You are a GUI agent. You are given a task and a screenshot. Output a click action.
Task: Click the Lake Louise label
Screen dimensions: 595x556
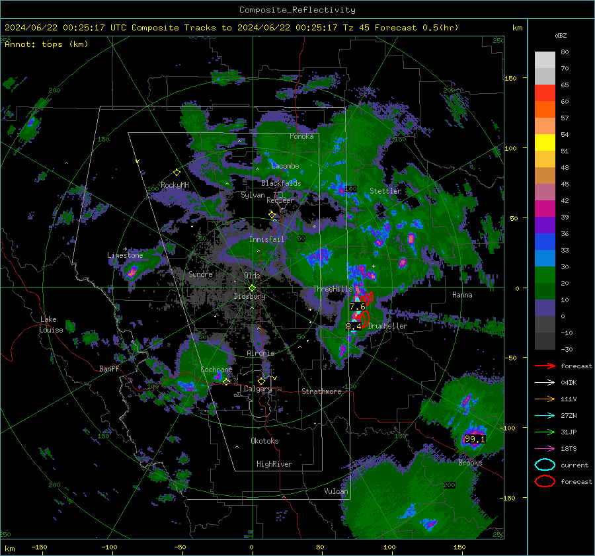52,325
